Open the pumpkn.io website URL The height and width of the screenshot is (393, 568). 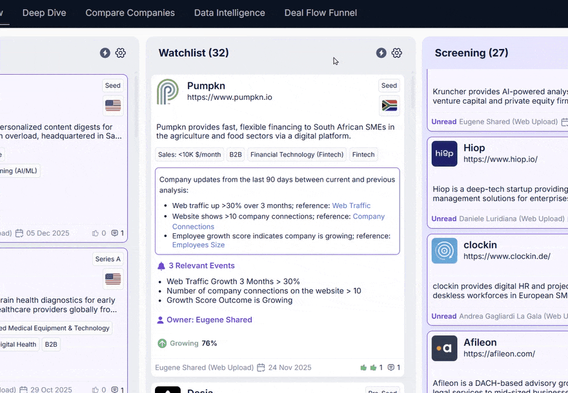[x=229, y=97]
